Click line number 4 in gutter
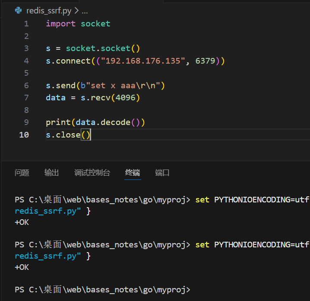Viewport: 310px width, 301px height. click(x=26, y=61)
